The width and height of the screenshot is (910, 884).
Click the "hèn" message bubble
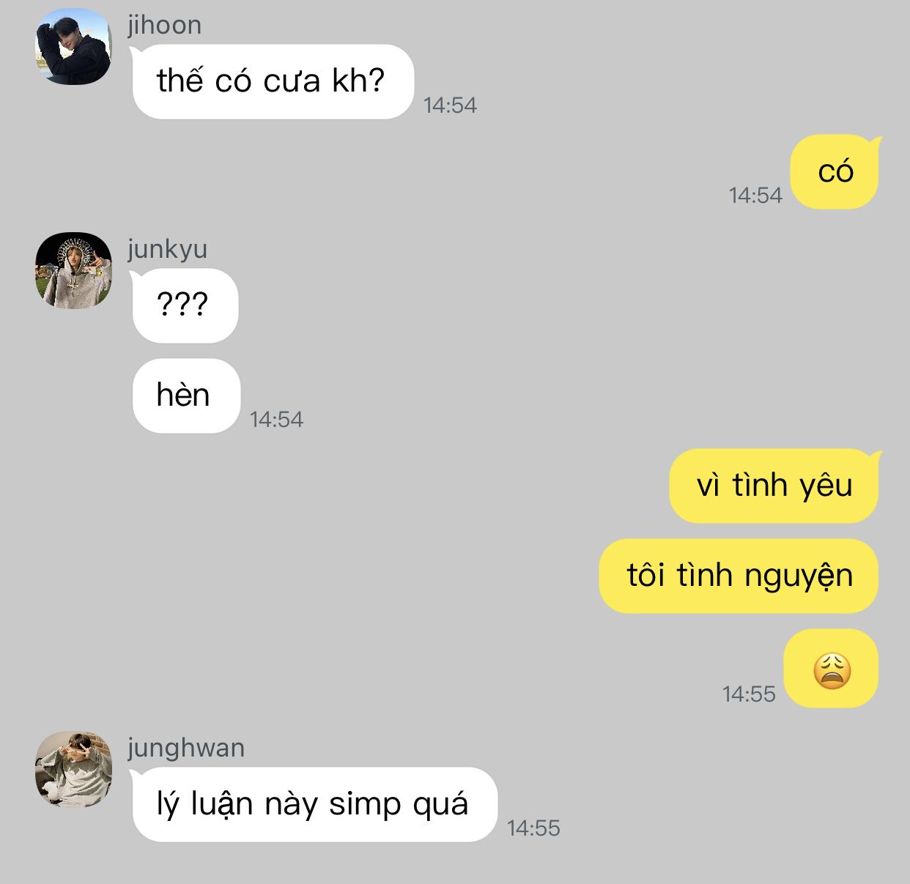[185, 395]
